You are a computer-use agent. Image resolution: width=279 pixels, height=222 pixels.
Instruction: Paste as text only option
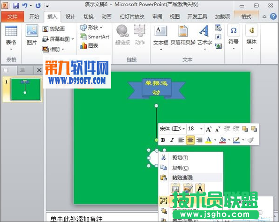pos(200,188)
